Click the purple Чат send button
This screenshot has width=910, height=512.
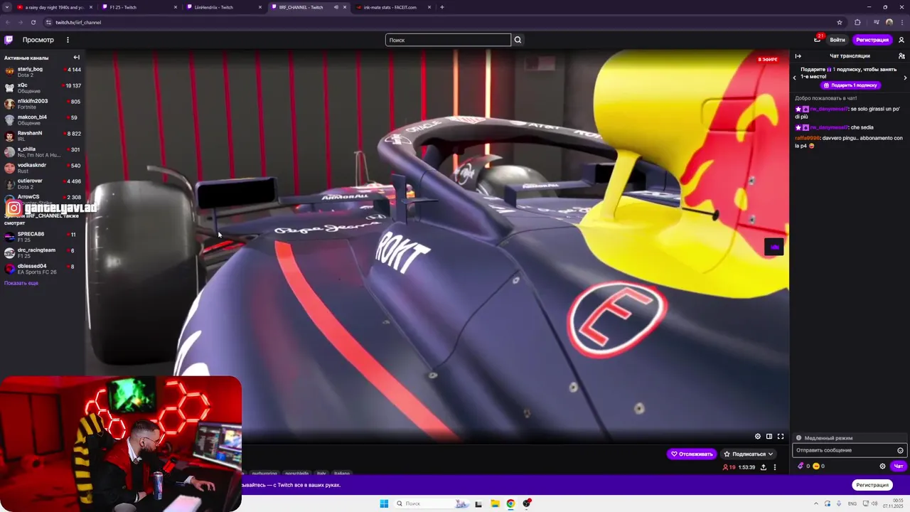point(899,466)
